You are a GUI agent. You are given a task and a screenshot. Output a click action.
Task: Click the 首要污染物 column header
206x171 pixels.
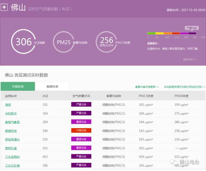114,96
